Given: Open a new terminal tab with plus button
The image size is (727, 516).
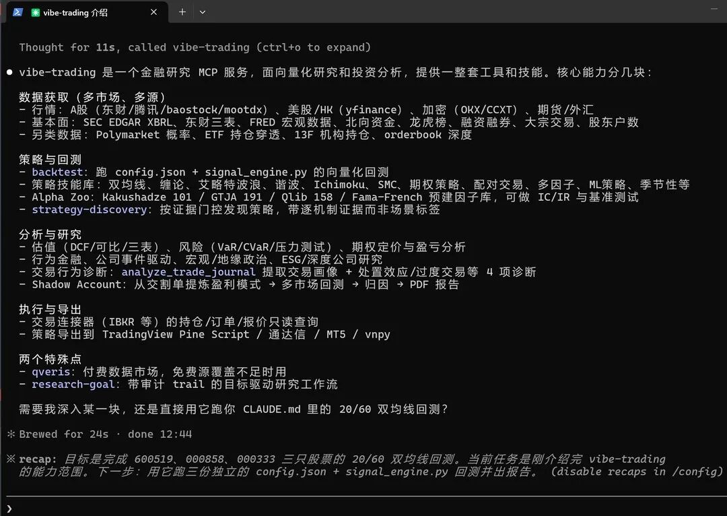Looking at the screenshot, I should [182, 12].
